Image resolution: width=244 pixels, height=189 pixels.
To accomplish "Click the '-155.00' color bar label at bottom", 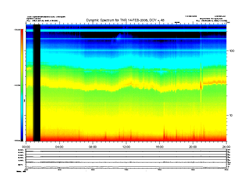I will [x=17, y=141].
